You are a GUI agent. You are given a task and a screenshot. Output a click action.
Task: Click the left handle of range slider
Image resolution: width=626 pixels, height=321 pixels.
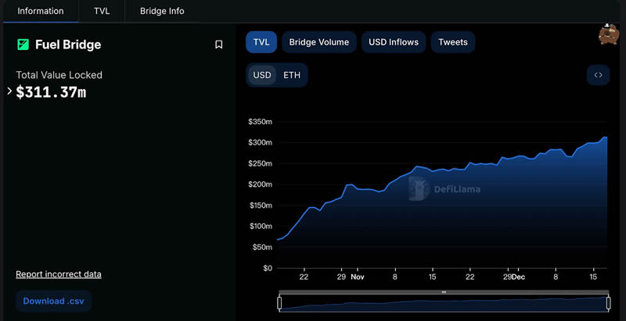279,303
